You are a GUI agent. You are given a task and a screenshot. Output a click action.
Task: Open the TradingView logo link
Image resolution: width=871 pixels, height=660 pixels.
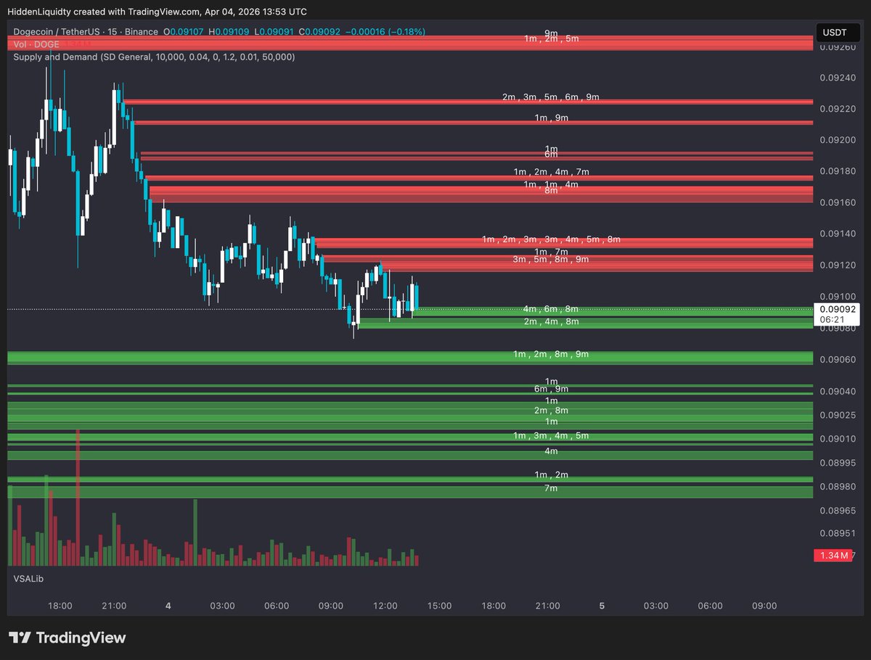(67, 638)
